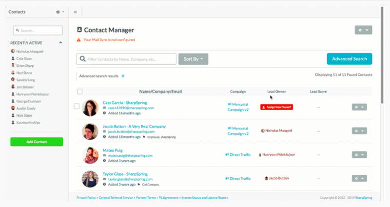Click the filter magnifying glass icon

[x=82, y=59]
